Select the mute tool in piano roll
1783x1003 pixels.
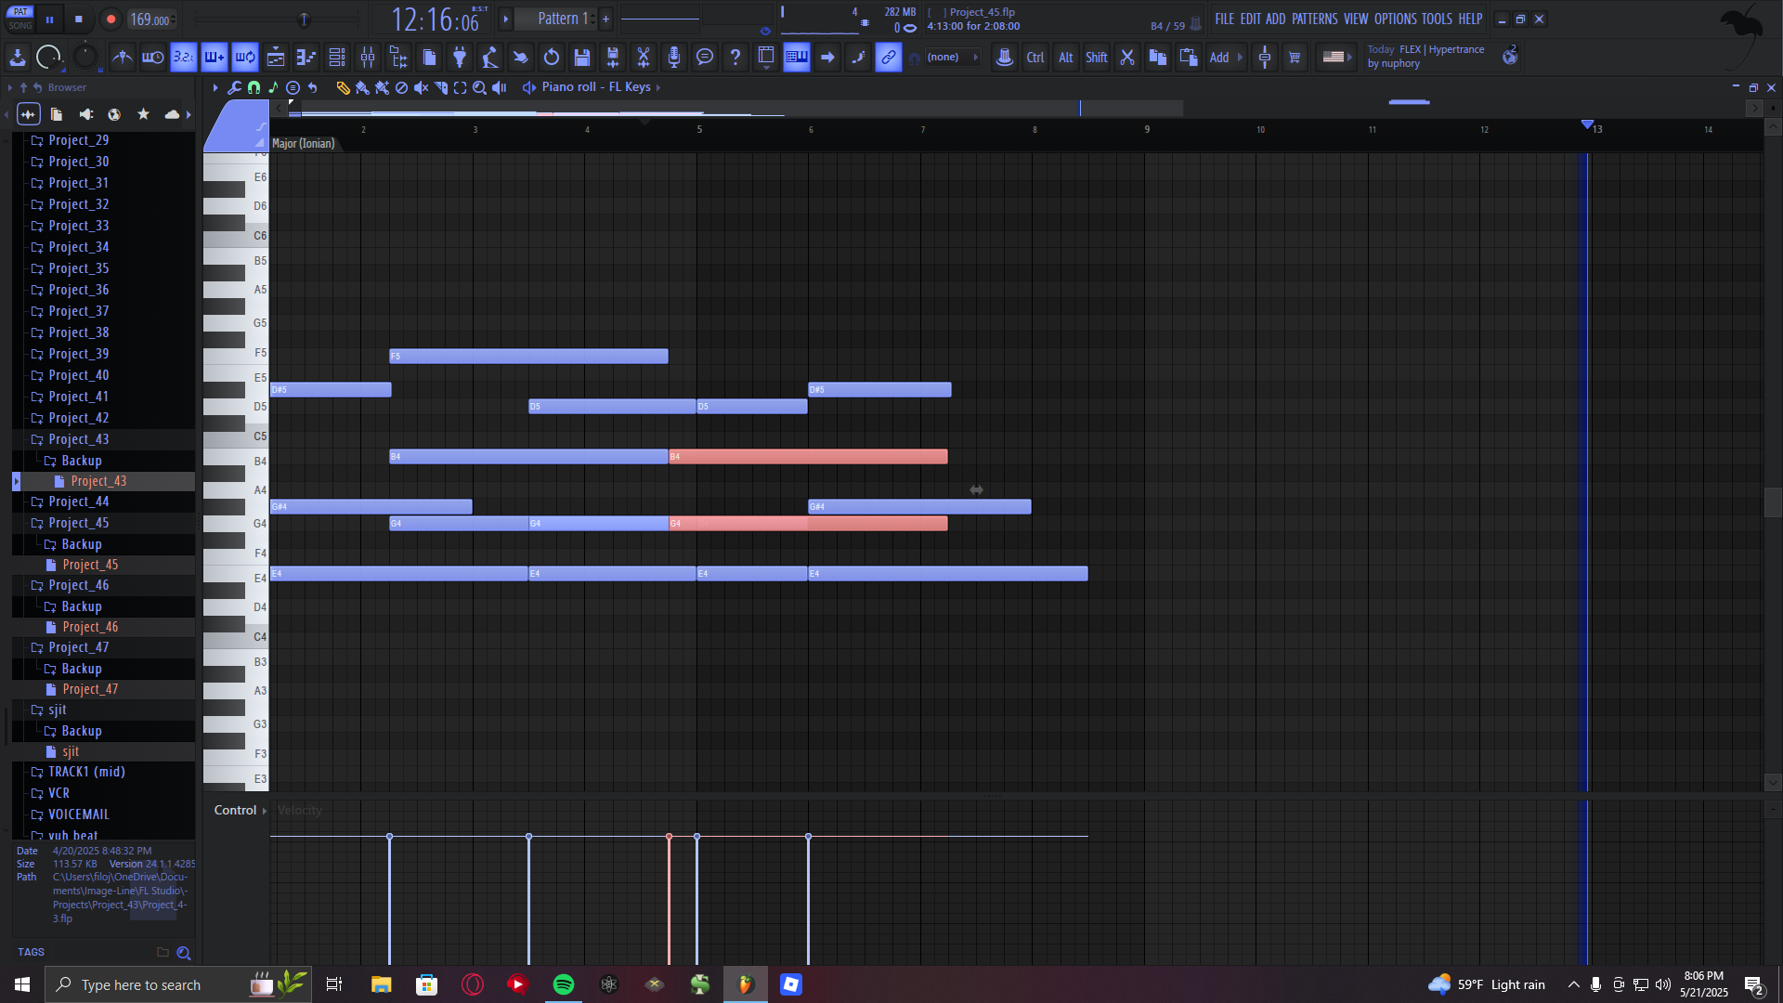(421, 87)
